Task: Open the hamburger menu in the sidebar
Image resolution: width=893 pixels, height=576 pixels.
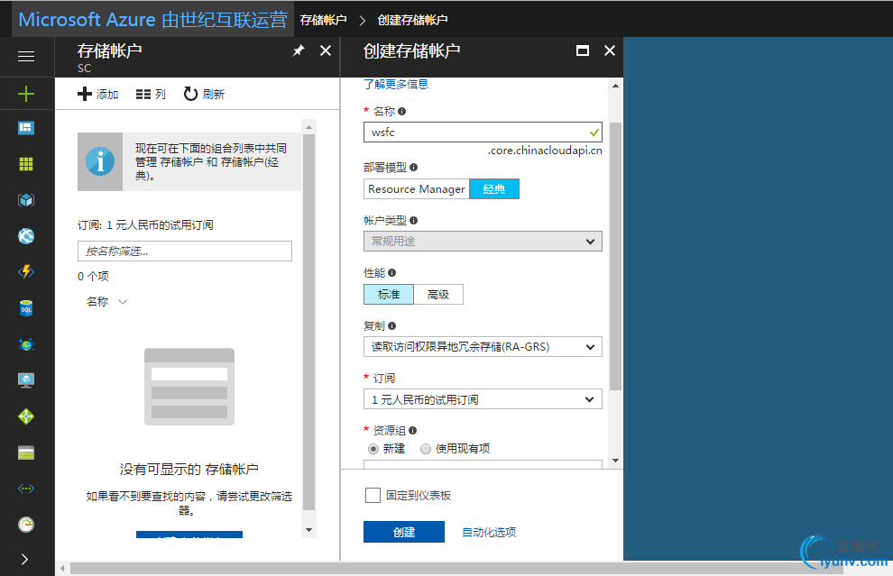Action: 26,57
